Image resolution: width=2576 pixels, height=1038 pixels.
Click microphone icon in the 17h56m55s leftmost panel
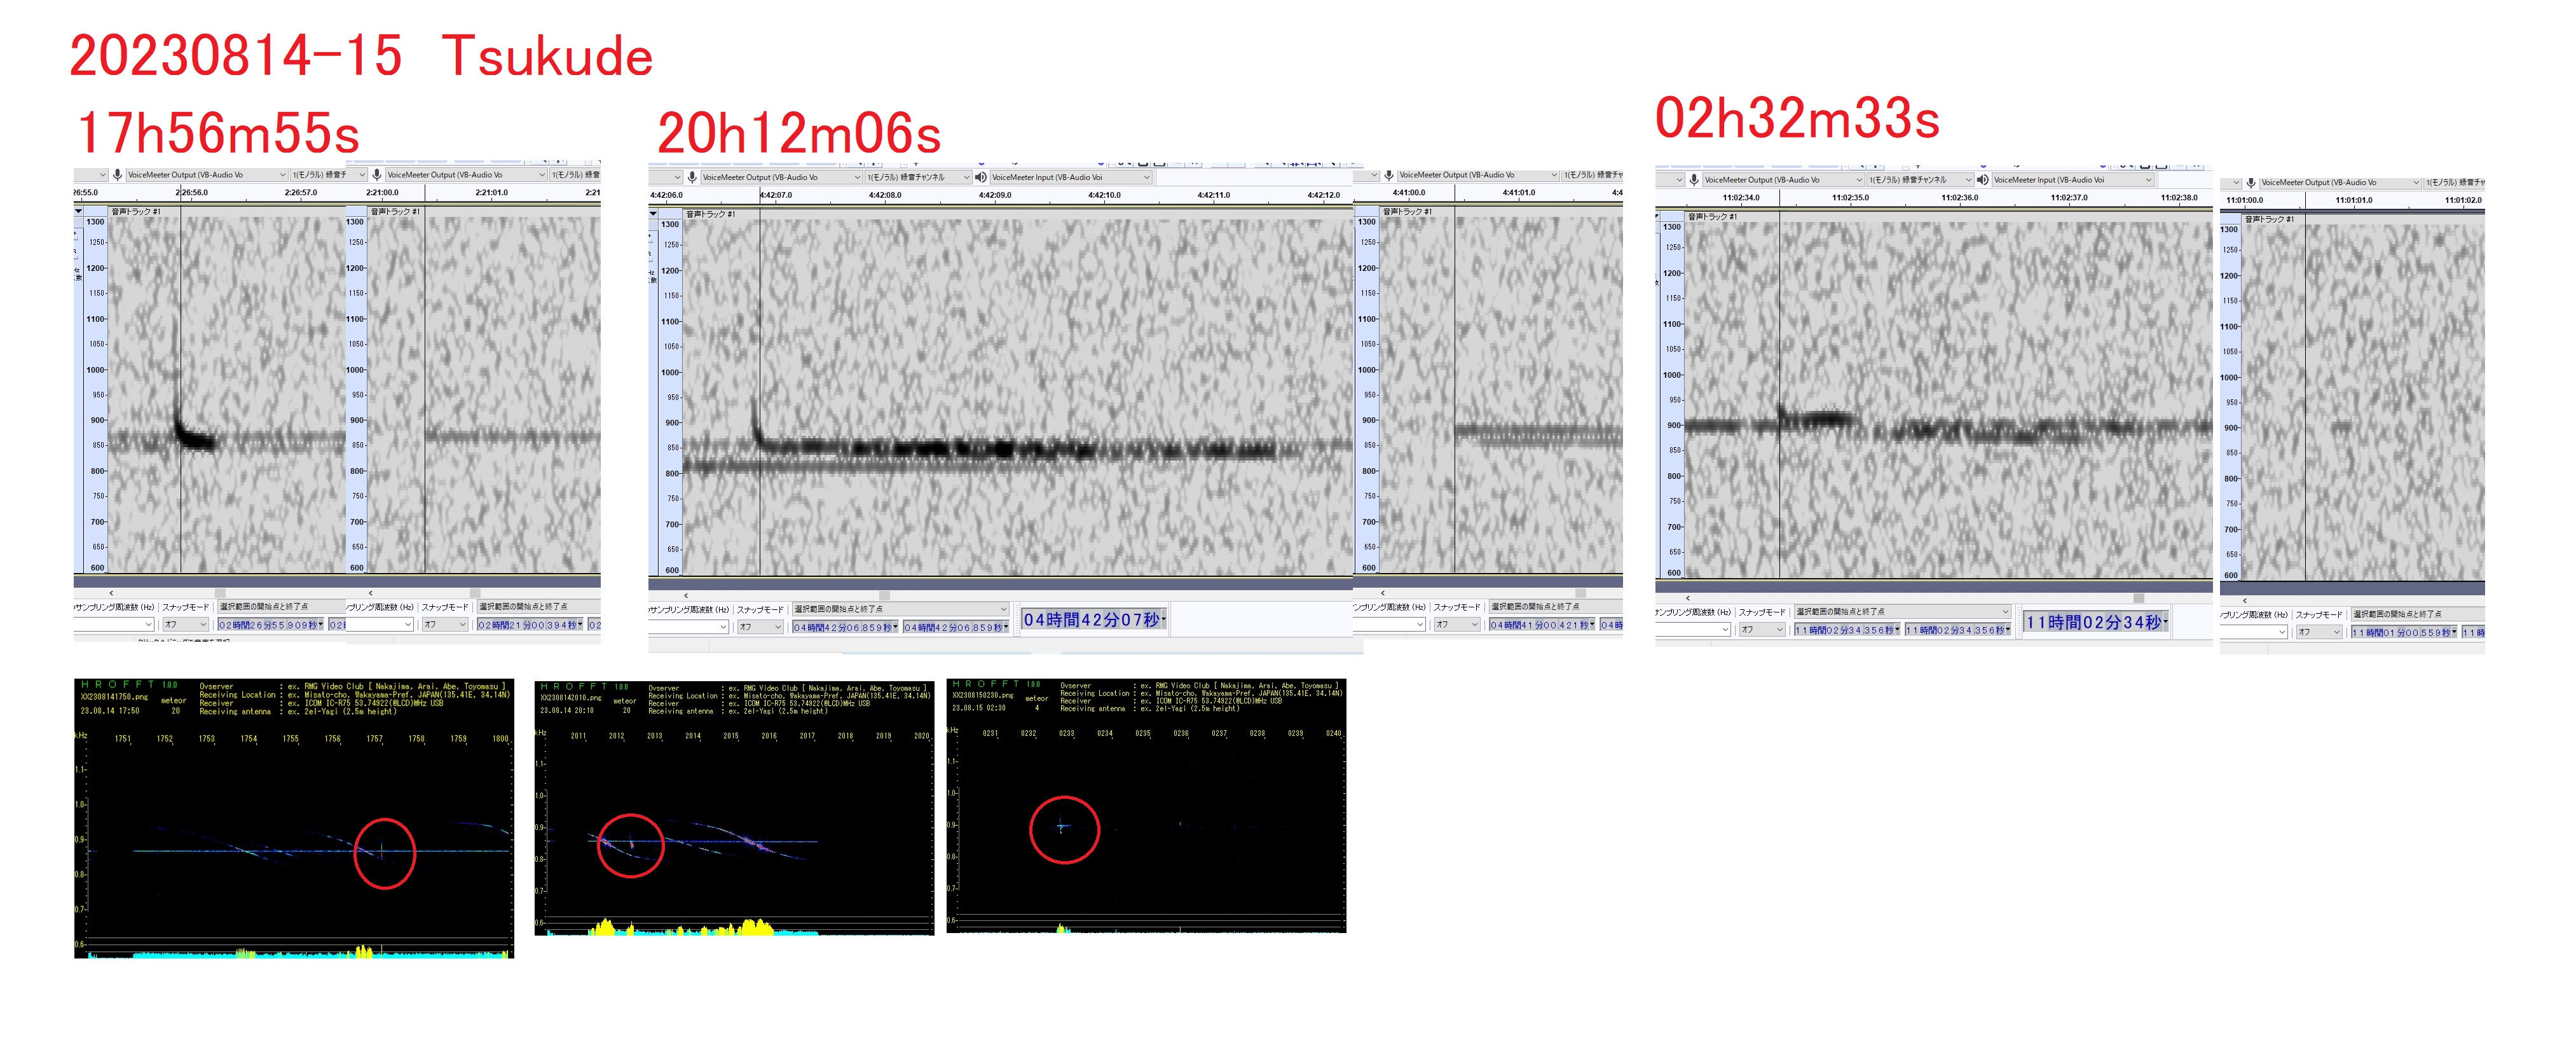pyautogui.click(x=117, y=175)
